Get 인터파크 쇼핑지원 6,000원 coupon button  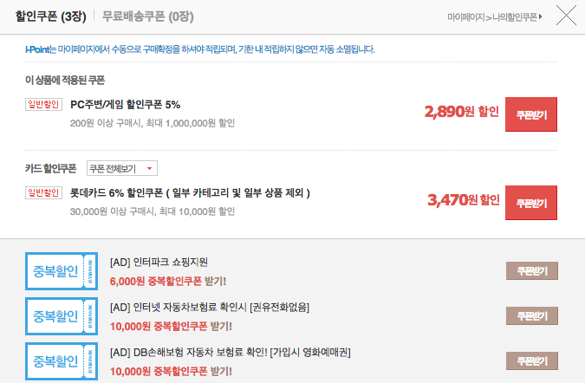point(532,270)
